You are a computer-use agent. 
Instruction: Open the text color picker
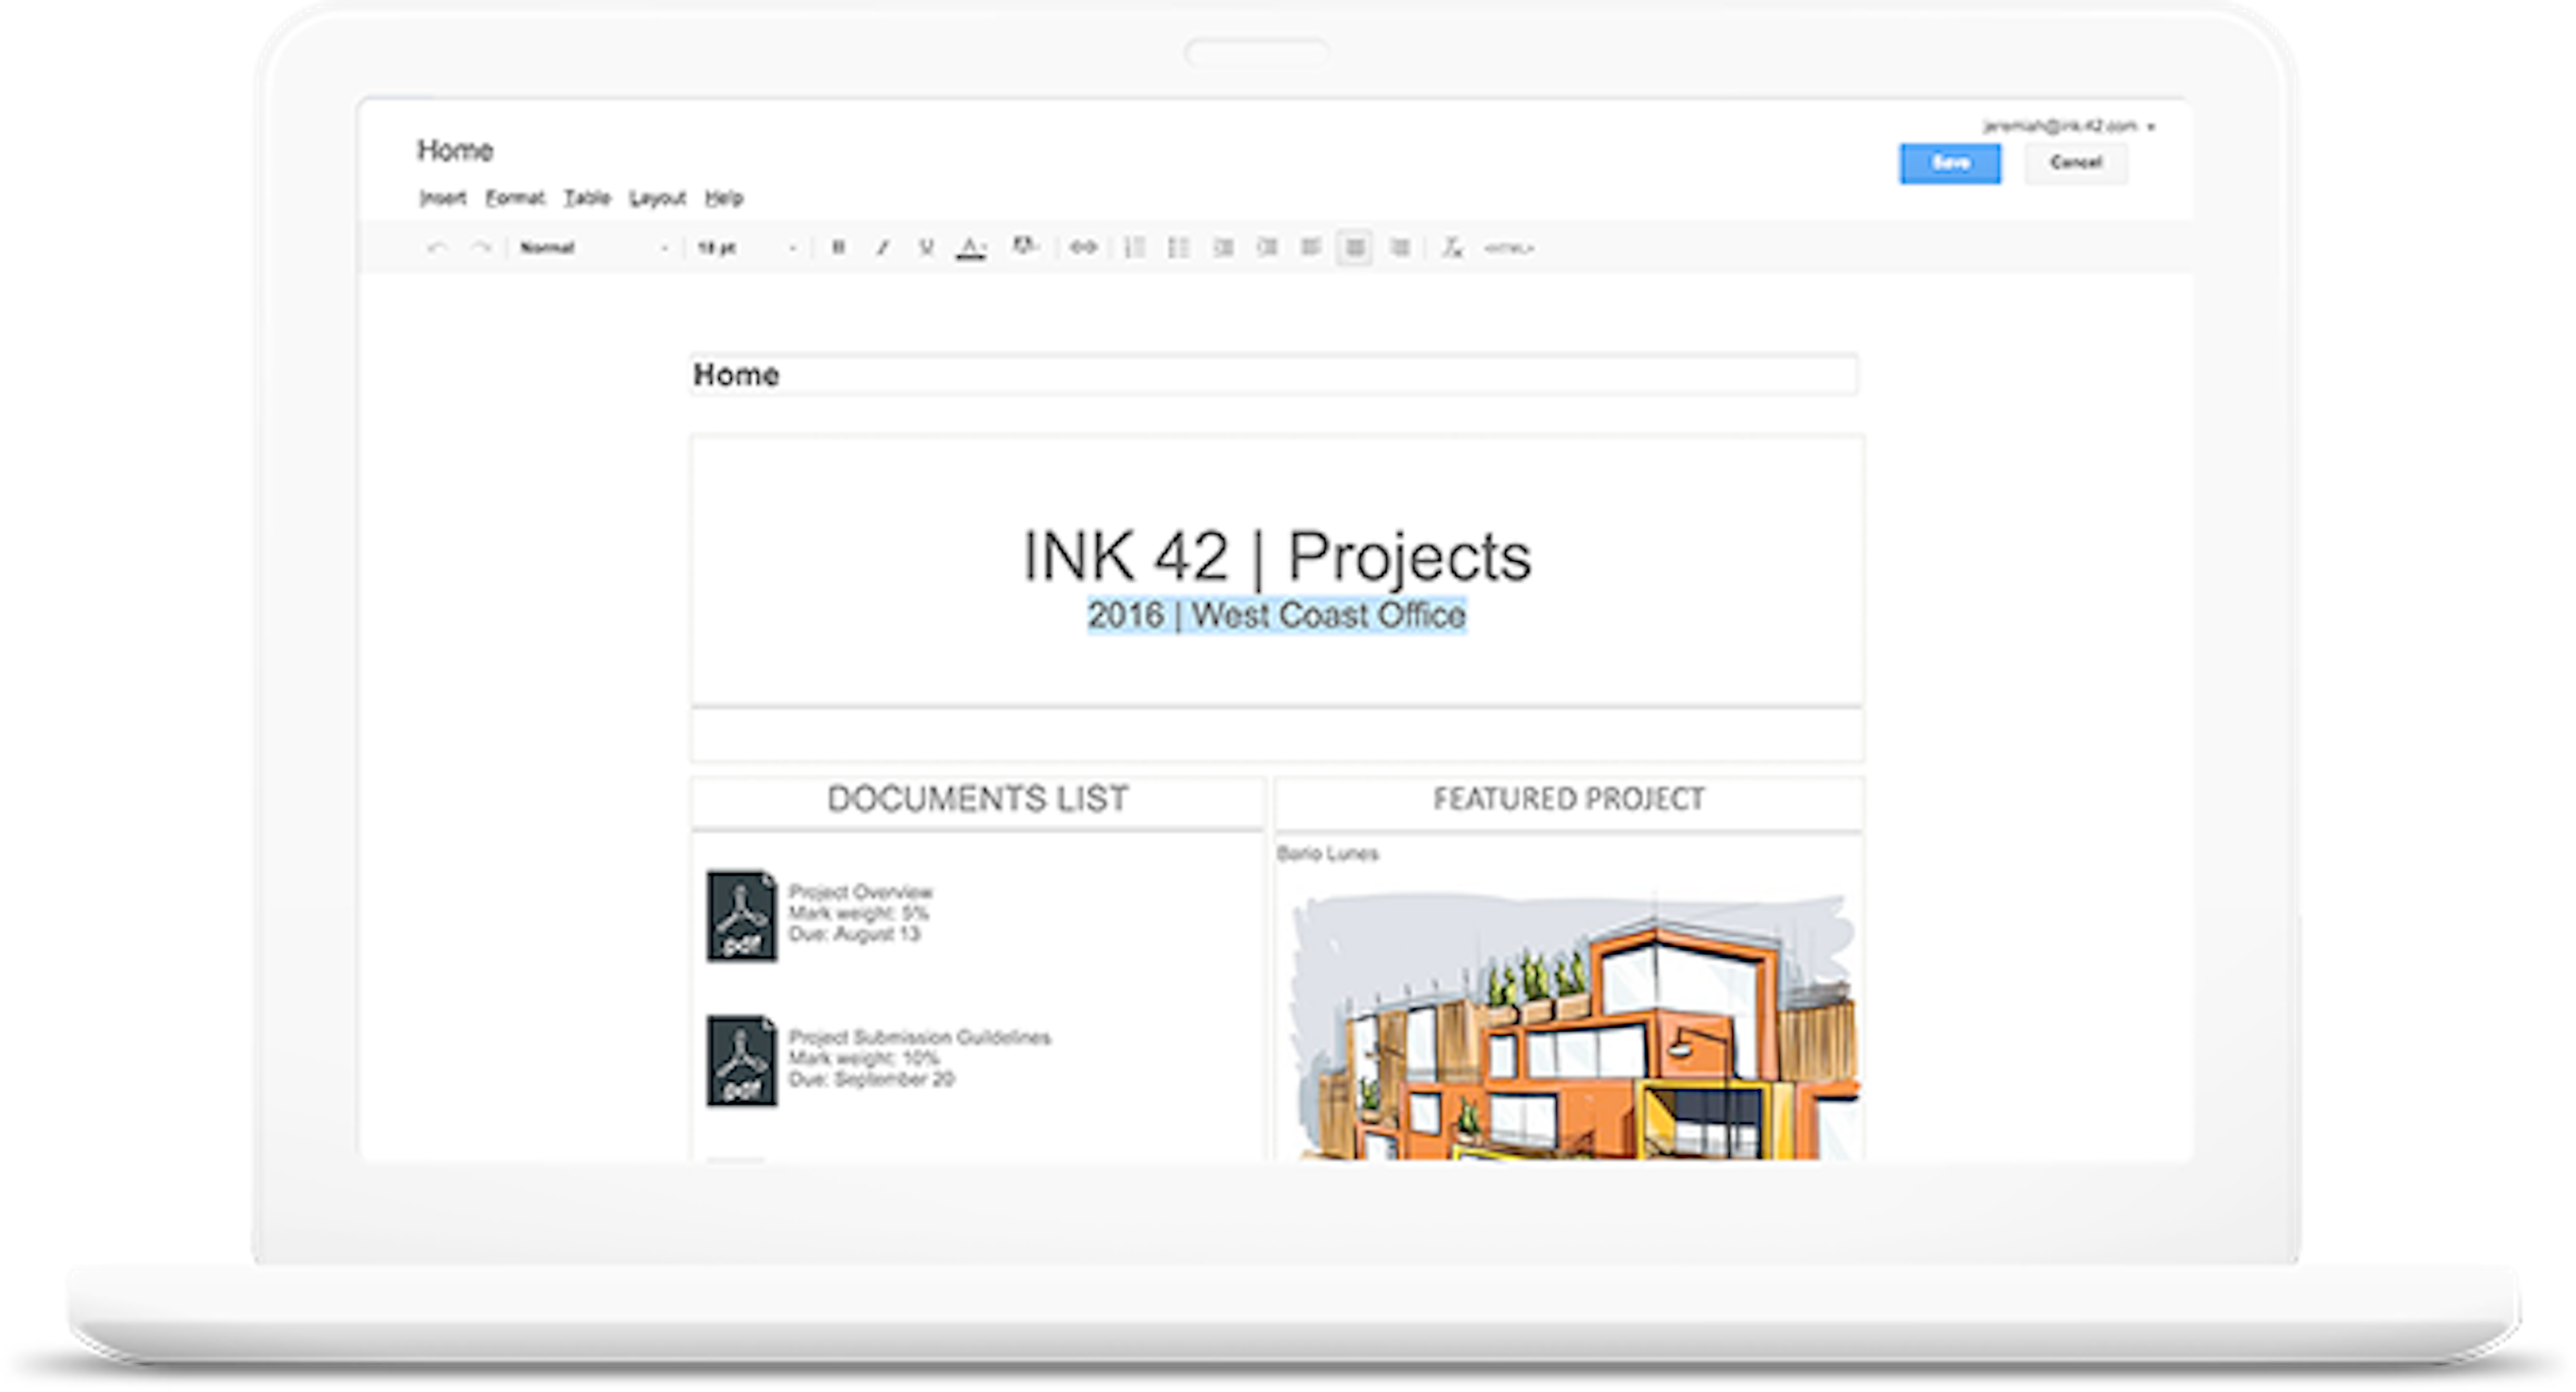coord(970,247)
